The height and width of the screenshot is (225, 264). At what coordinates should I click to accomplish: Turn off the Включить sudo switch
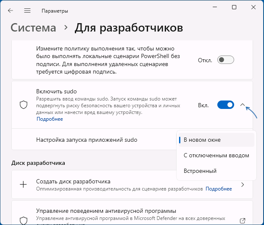click(x=226, y=105)
